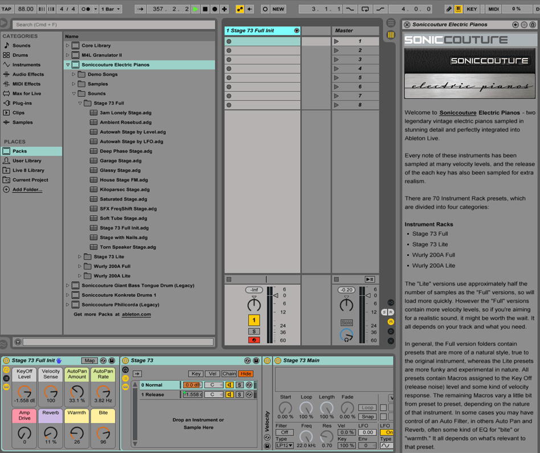Toggle the Filter Off switch
This screenshot has width=540, height=453.
(x=284, y=432)
